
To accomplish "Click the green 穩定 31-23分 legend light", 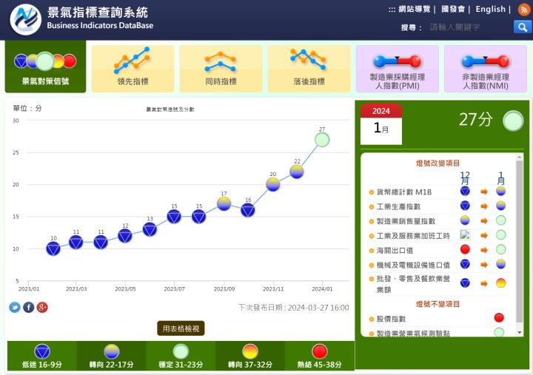I will tap(181, 352).
